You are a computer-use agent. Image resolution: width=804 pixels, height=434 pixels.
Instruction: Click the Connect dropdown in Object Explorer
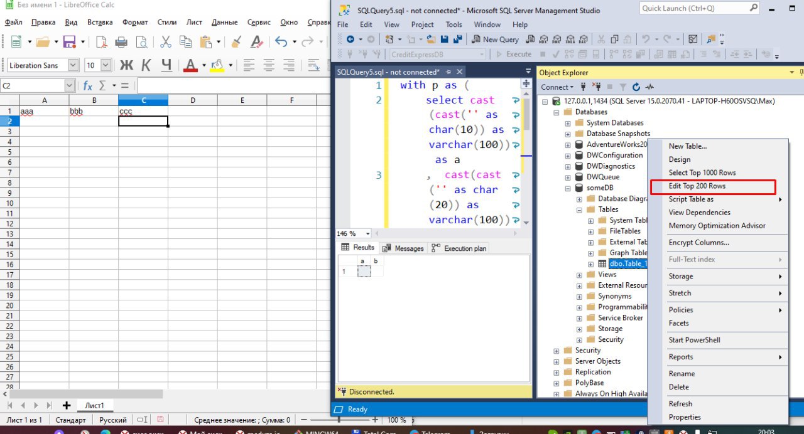[x=557, y=87]
